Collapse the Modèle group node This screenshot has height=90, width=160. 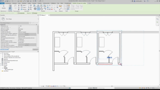[2, 68]
